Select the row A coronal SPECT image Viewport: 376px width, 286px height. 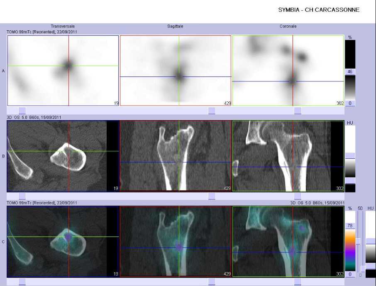[x=288, y=71]
